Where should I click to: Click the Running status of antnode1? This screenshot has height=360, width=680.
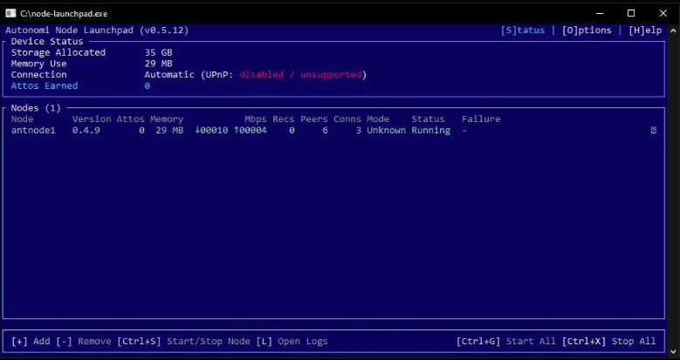pyautogui.click(x=430, y=131)
